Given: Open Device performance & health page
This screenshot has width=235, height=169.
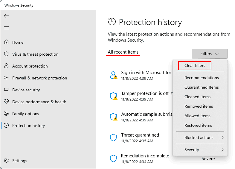Looking at the screenshot, I should pyautogui.click(x=39, y=102).
